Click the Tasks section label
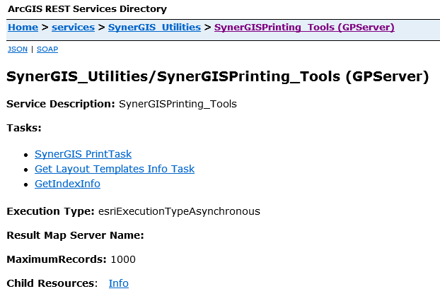The image size is (440, 296). pyautogui.click(x=24, y=128)
